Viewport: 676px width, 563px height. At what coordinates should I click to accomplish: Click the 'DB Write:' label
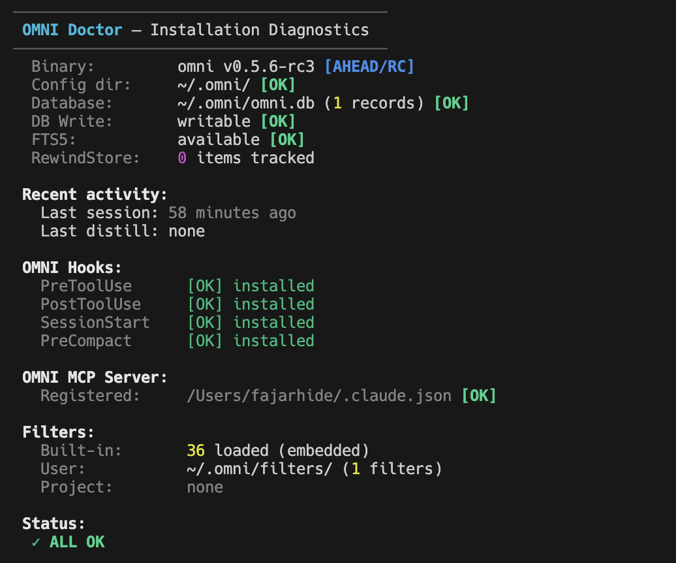pos(72,121)
